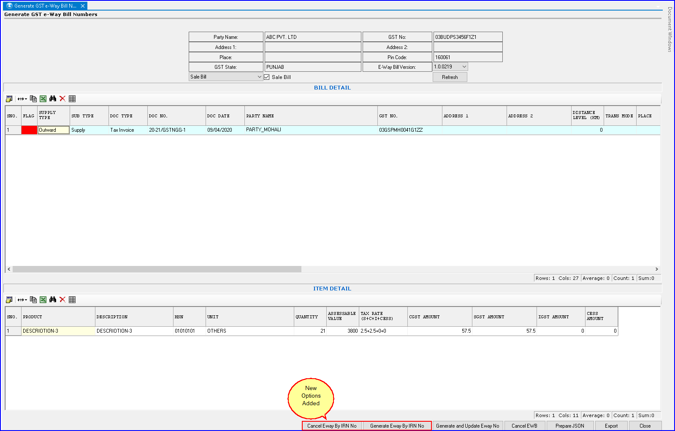Click the PARTY NAME column header
Viewport: 675px width, 431px height.
coord(311,116)
